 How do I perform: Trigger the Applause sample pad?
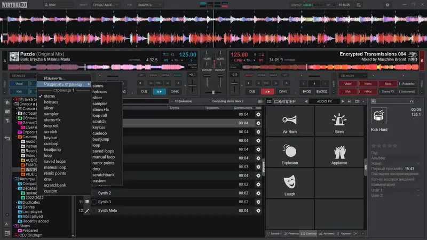coord(339,152)
